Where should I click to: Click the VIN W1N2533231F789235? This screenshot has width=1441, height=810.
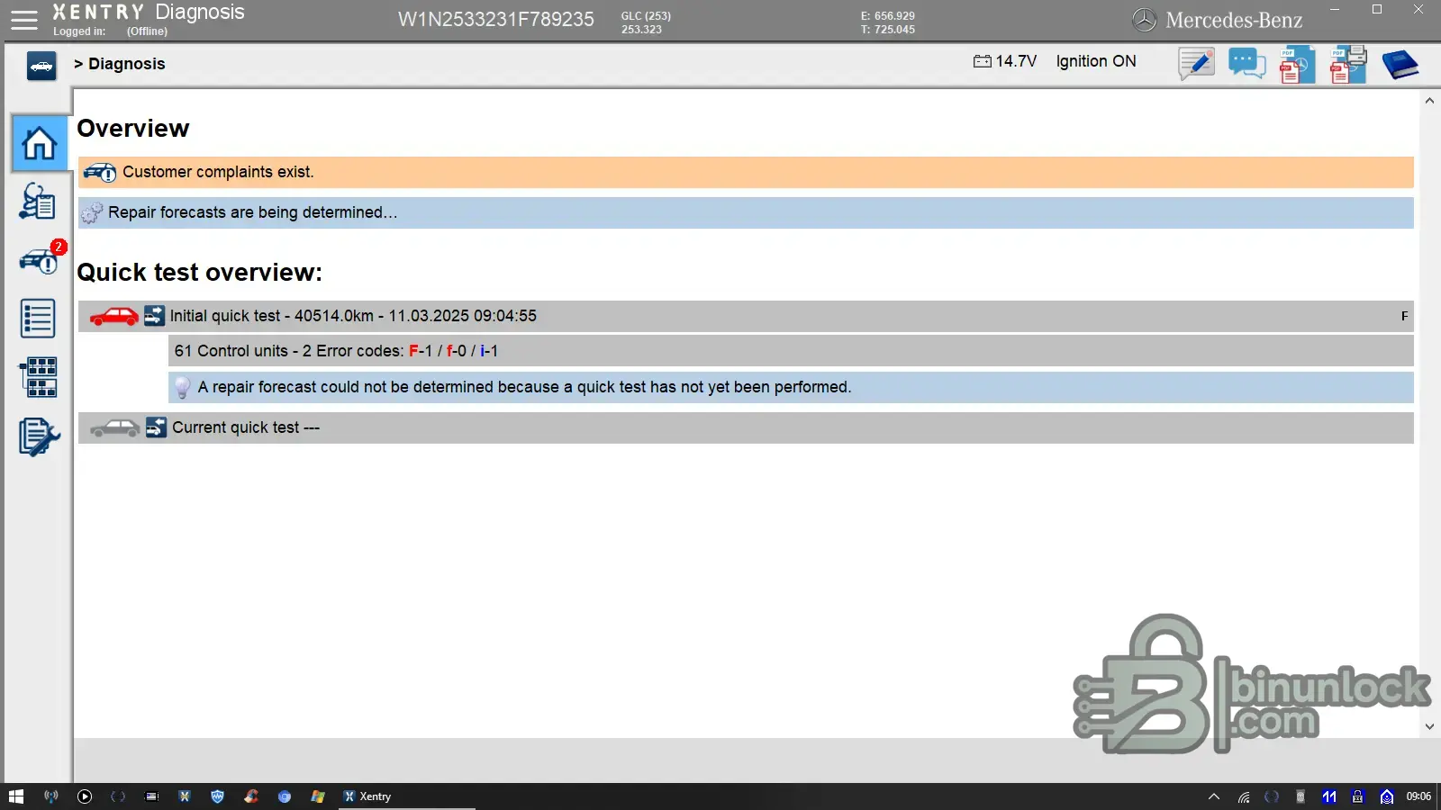click(x=496, y=20)
